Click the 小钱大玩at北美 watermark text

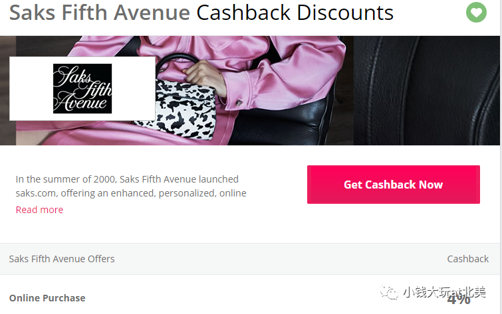[444, 292]
